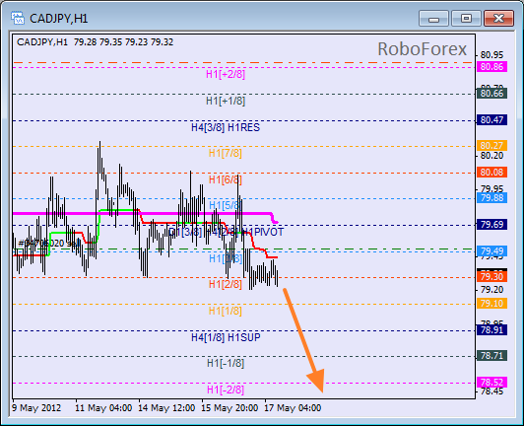The height and width of the screenshot is (426, 524).
Task: Select the H1[+2/8] level label
Action: (226, 74)
